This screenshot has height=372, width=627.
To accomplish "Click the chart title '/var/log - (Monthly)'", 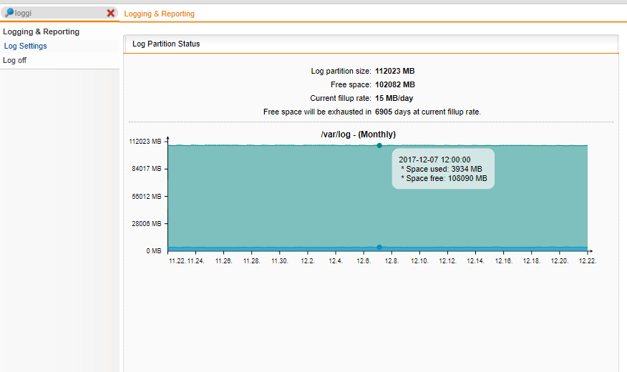I will [359, 134].
